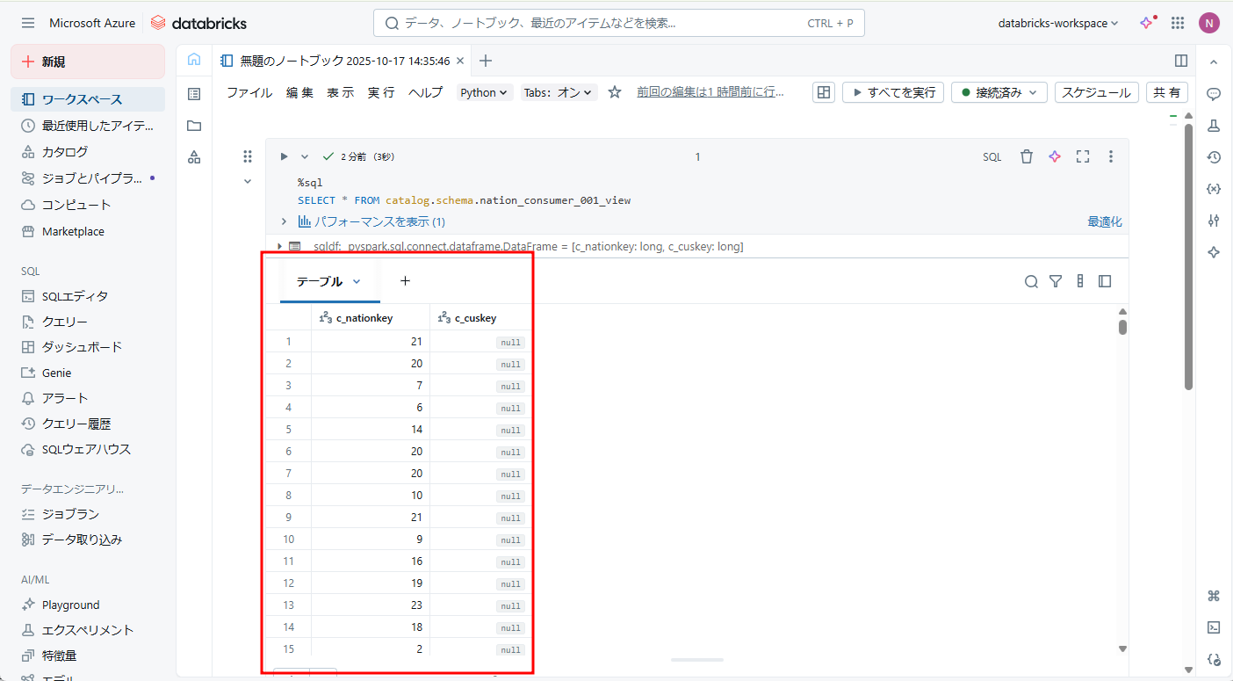The width and height of the screenshot is (1233, 681).
Task: Open the apps grid icon in header
Action: 1178,23
